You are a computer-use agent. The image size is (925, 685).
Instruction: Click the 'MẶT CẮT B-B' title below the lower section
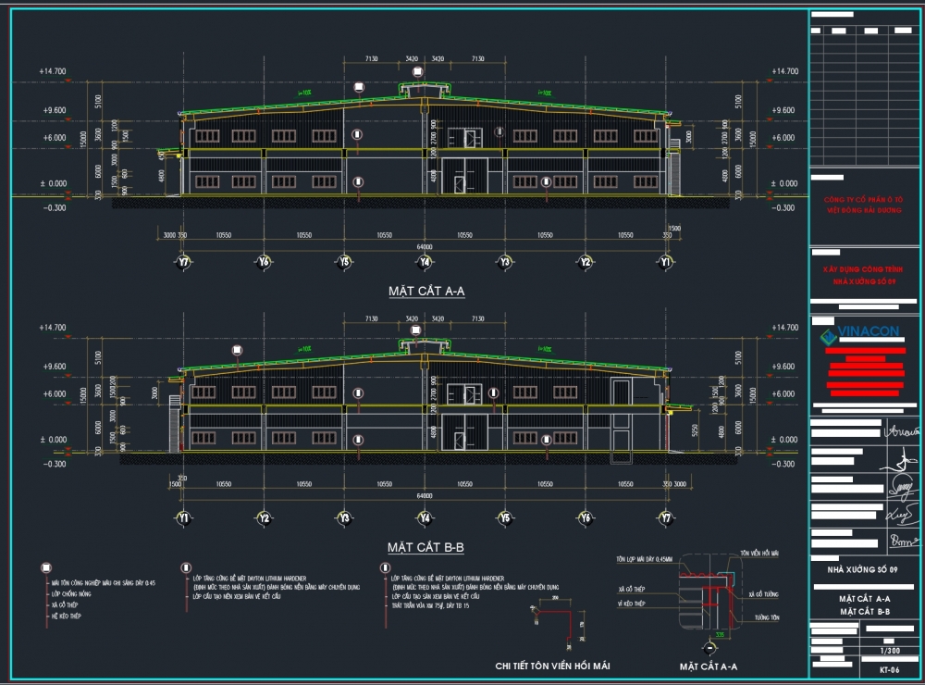click(425, 549)
